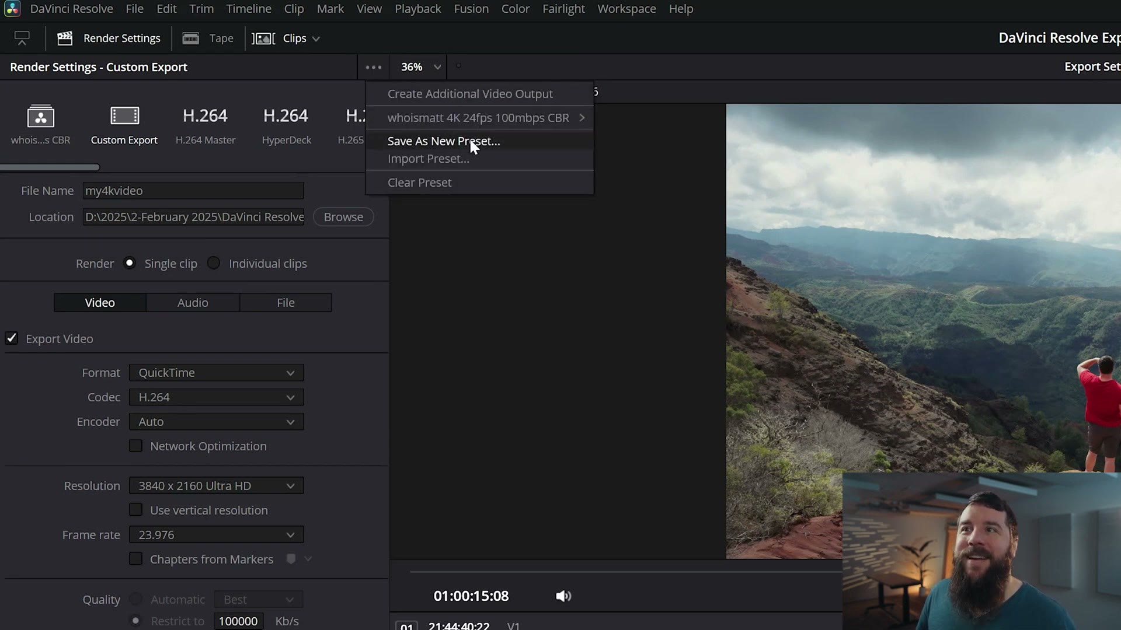Open the Codec H.264 dropdown

(x=216, y=397)
